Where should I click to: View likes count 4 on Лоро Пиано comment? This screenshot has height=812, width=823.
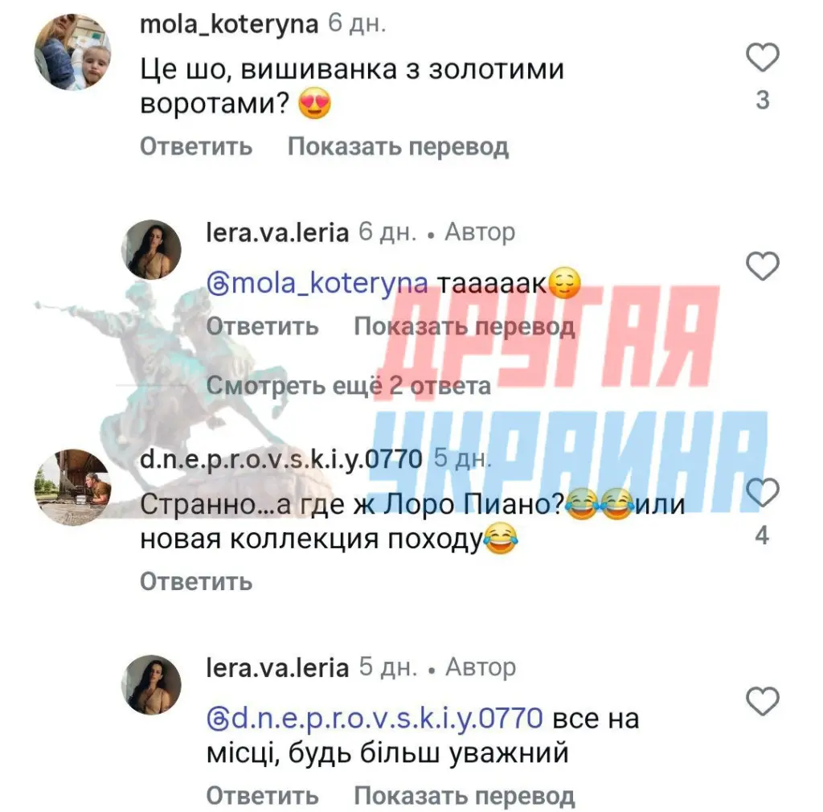[x=762, y=536]
